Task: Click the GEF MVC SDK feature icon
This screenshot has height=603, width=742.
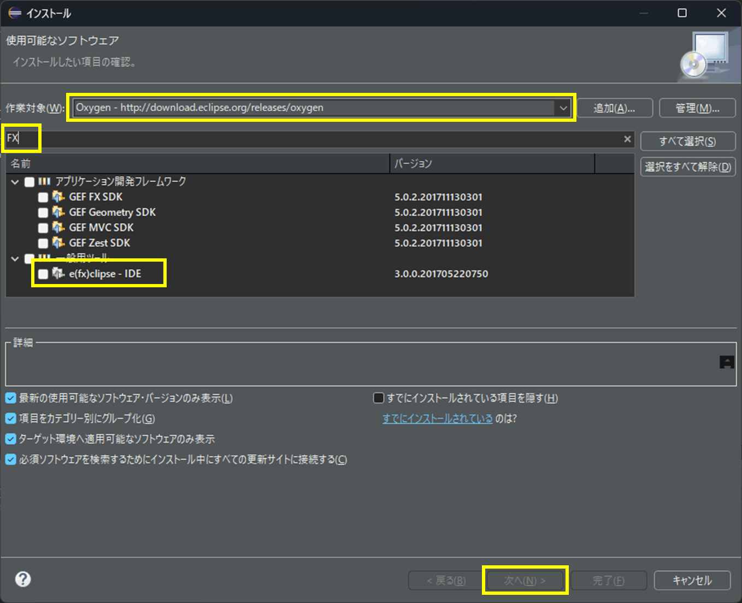Action: coord(58,227)
